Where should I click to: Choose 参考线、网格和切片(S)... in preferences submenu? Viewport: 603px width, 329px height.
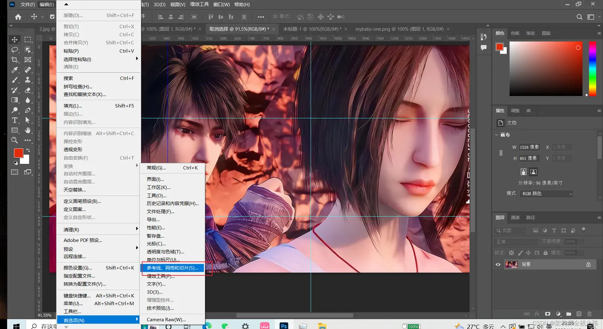click(173, 268)
